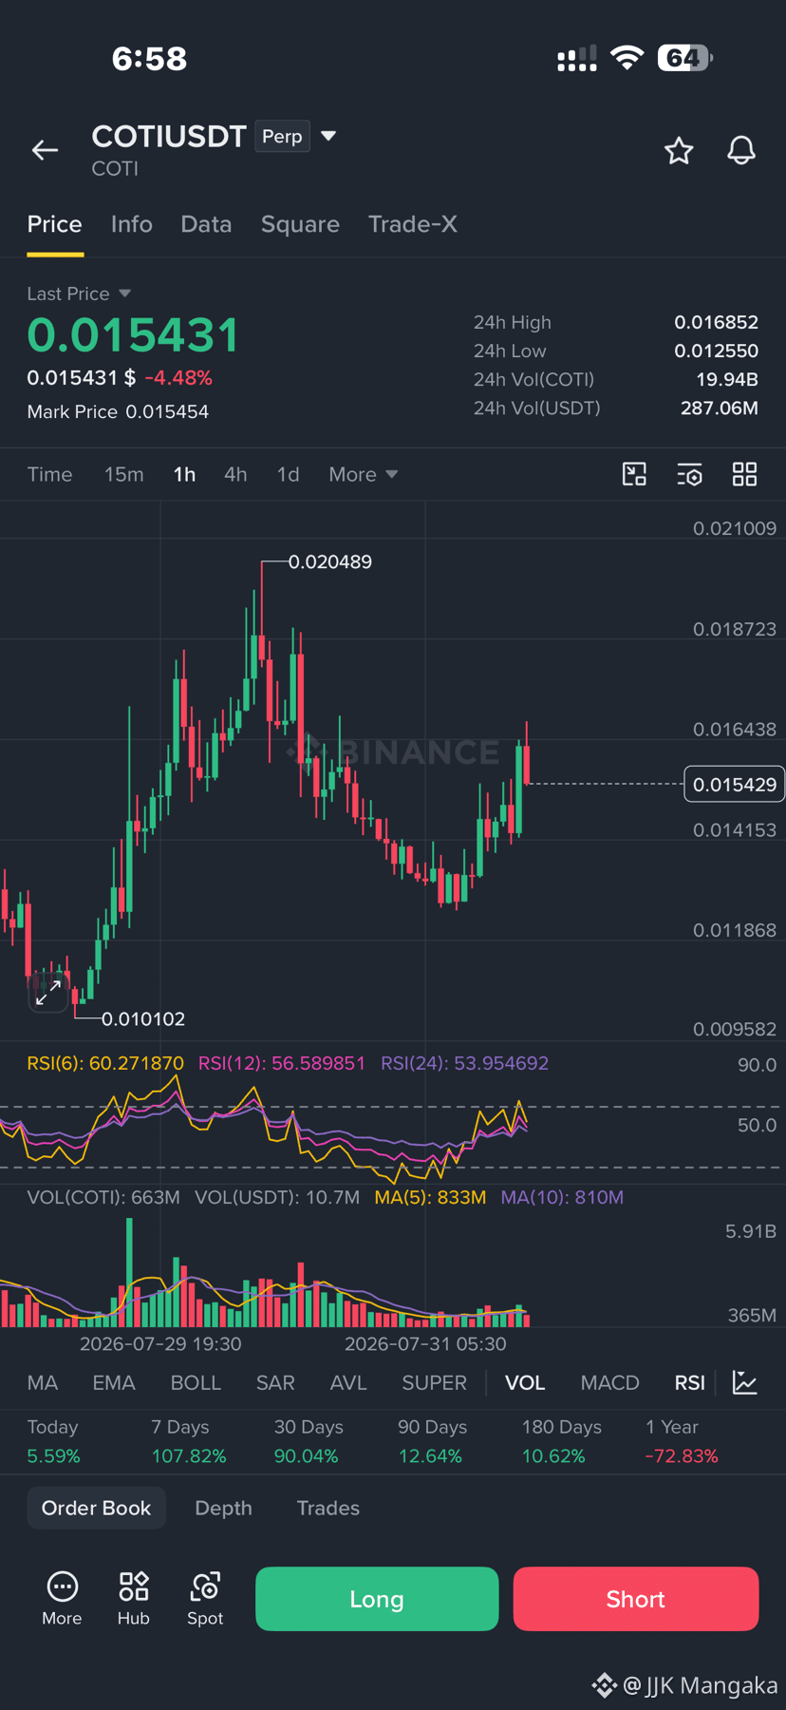Open price alert bell icon
This screenshot has width=786, height=1710.
pyautogui.click(x=741, y=150)
